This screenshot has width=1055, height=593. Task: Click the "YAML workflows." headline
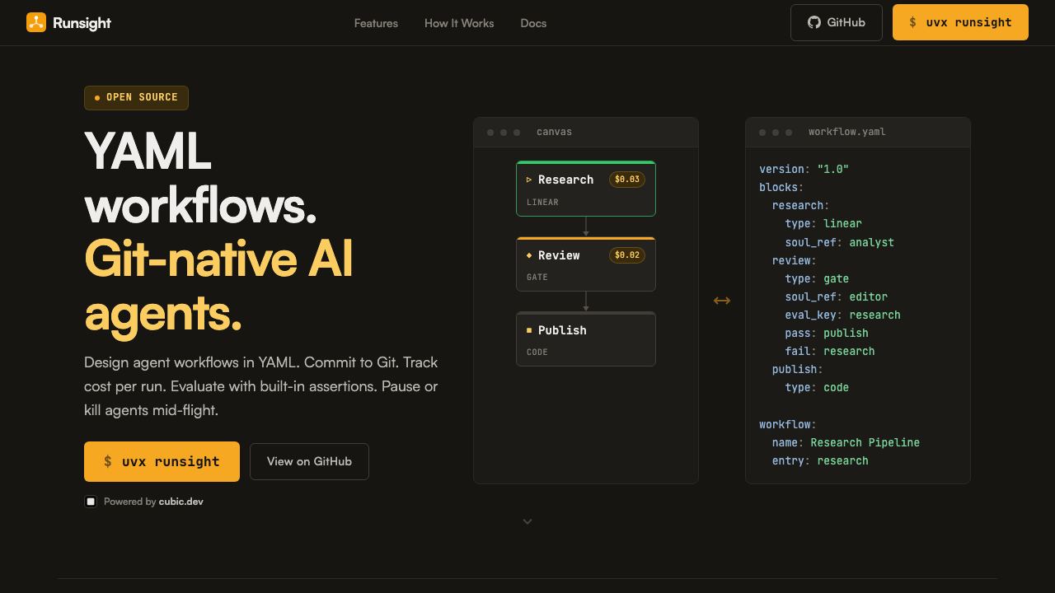200,178
